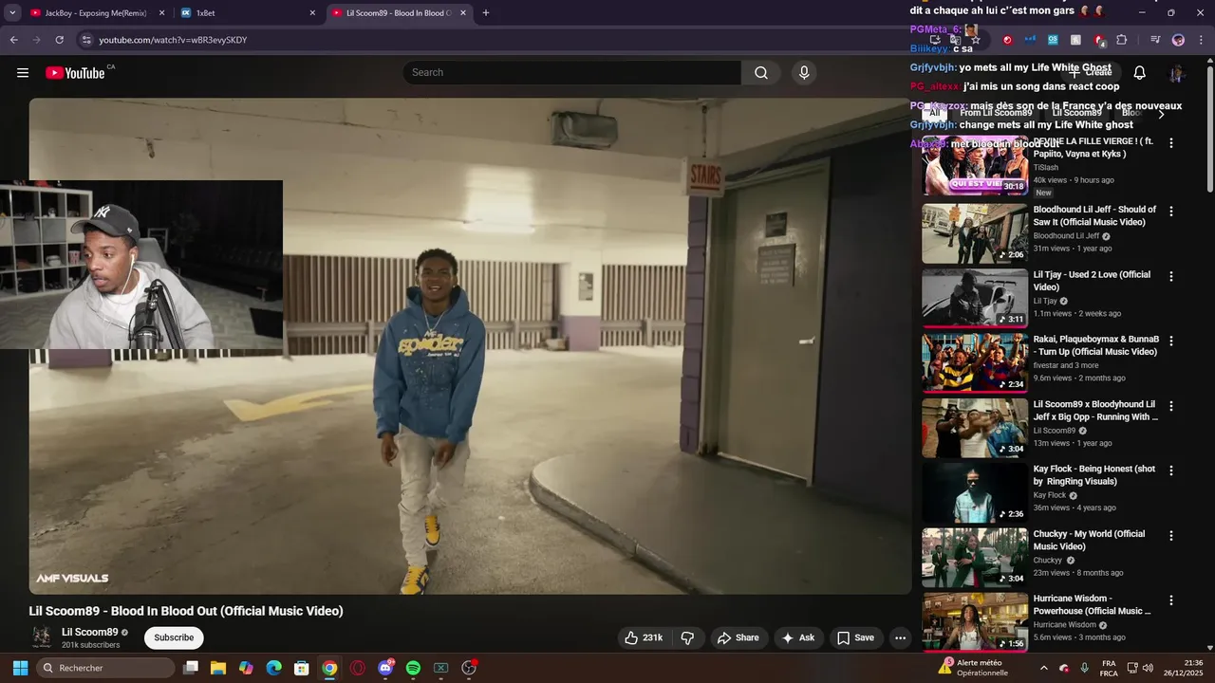
Task: Open Kay Flock - Being Honest video title
Action: 1094,475
